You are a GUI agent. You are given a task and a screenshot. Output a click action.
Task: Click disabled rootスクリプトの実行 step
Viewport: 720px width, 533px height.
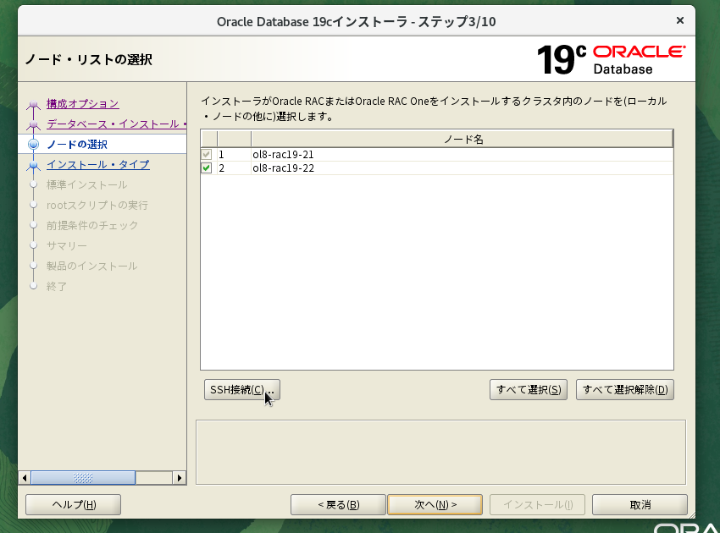(x=97, y=205)
